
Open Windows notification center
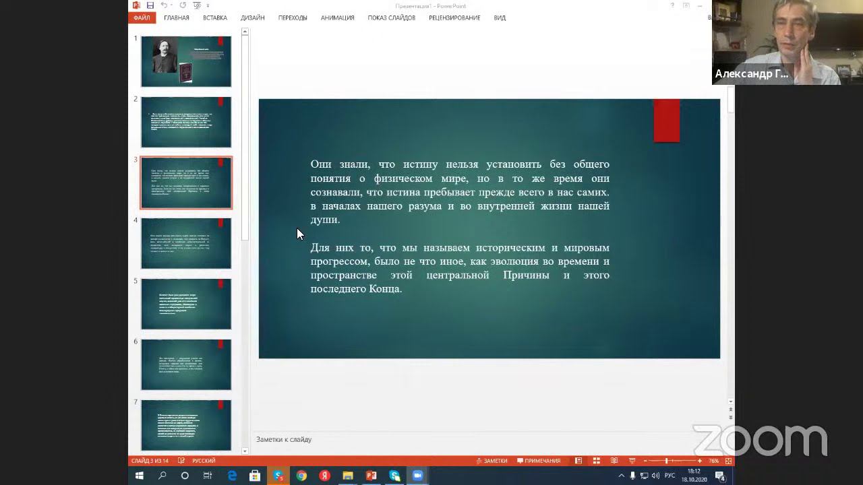pos(720,476)
